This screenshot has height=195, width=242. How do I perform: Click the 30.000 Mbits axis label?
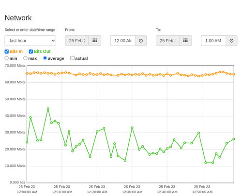tap(15, 132)
